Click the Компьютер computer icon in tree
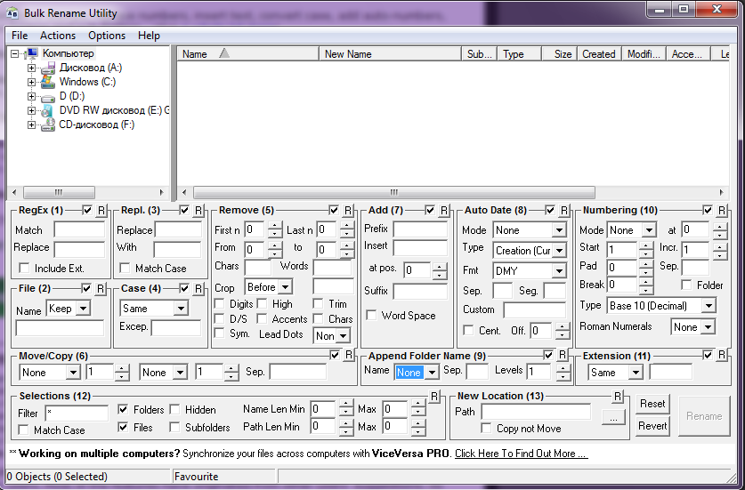Viewport: 745px width, 490px height. (32, 53)
